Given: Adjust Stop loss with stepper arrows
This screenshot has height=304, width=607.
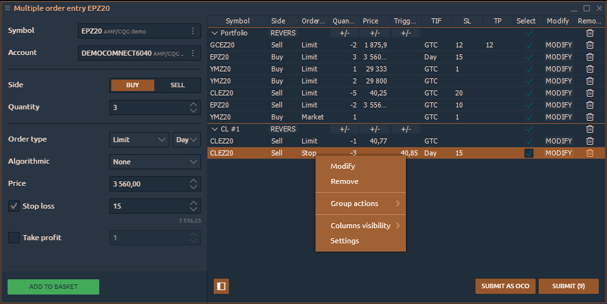Looking at the screenshot, I should [193, 206].
